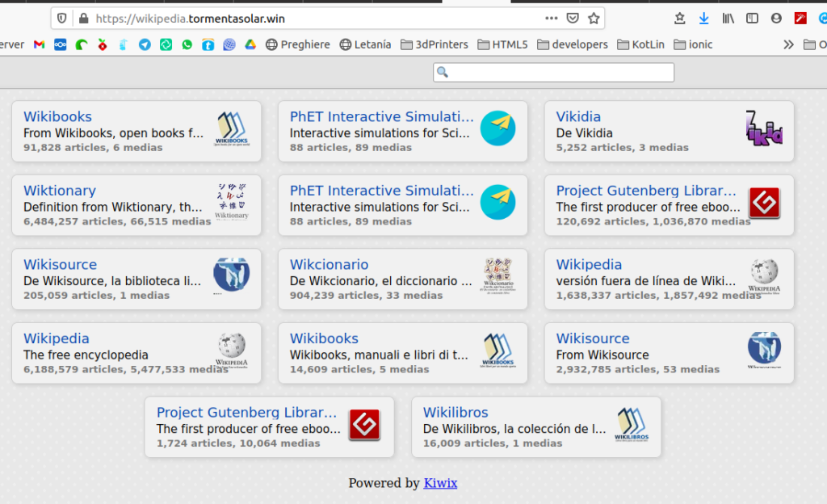827x504 pixels.
Task: Expand the ionic bookmark folder
Action: 694,44
